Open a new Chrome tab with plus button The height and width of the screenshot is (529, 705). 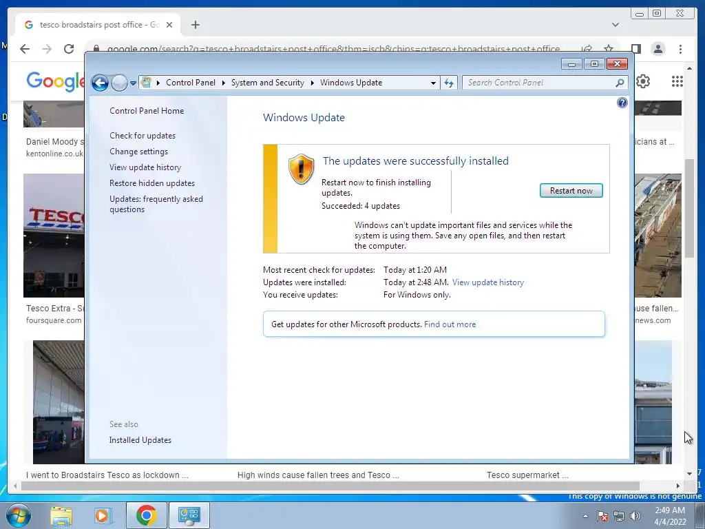(195, 25)
